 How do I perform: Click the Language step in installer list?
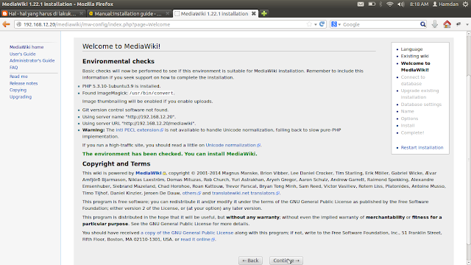[x=411, y=49]
